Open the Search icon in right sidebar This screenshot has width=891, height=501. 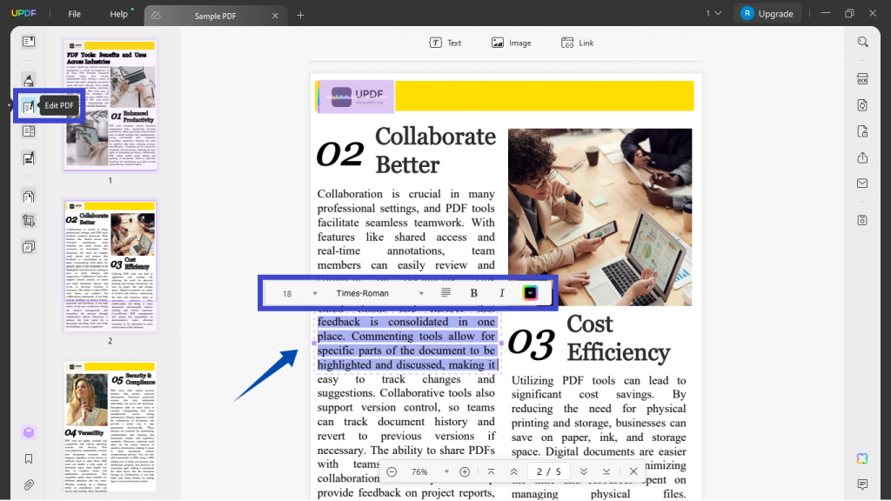862,41
